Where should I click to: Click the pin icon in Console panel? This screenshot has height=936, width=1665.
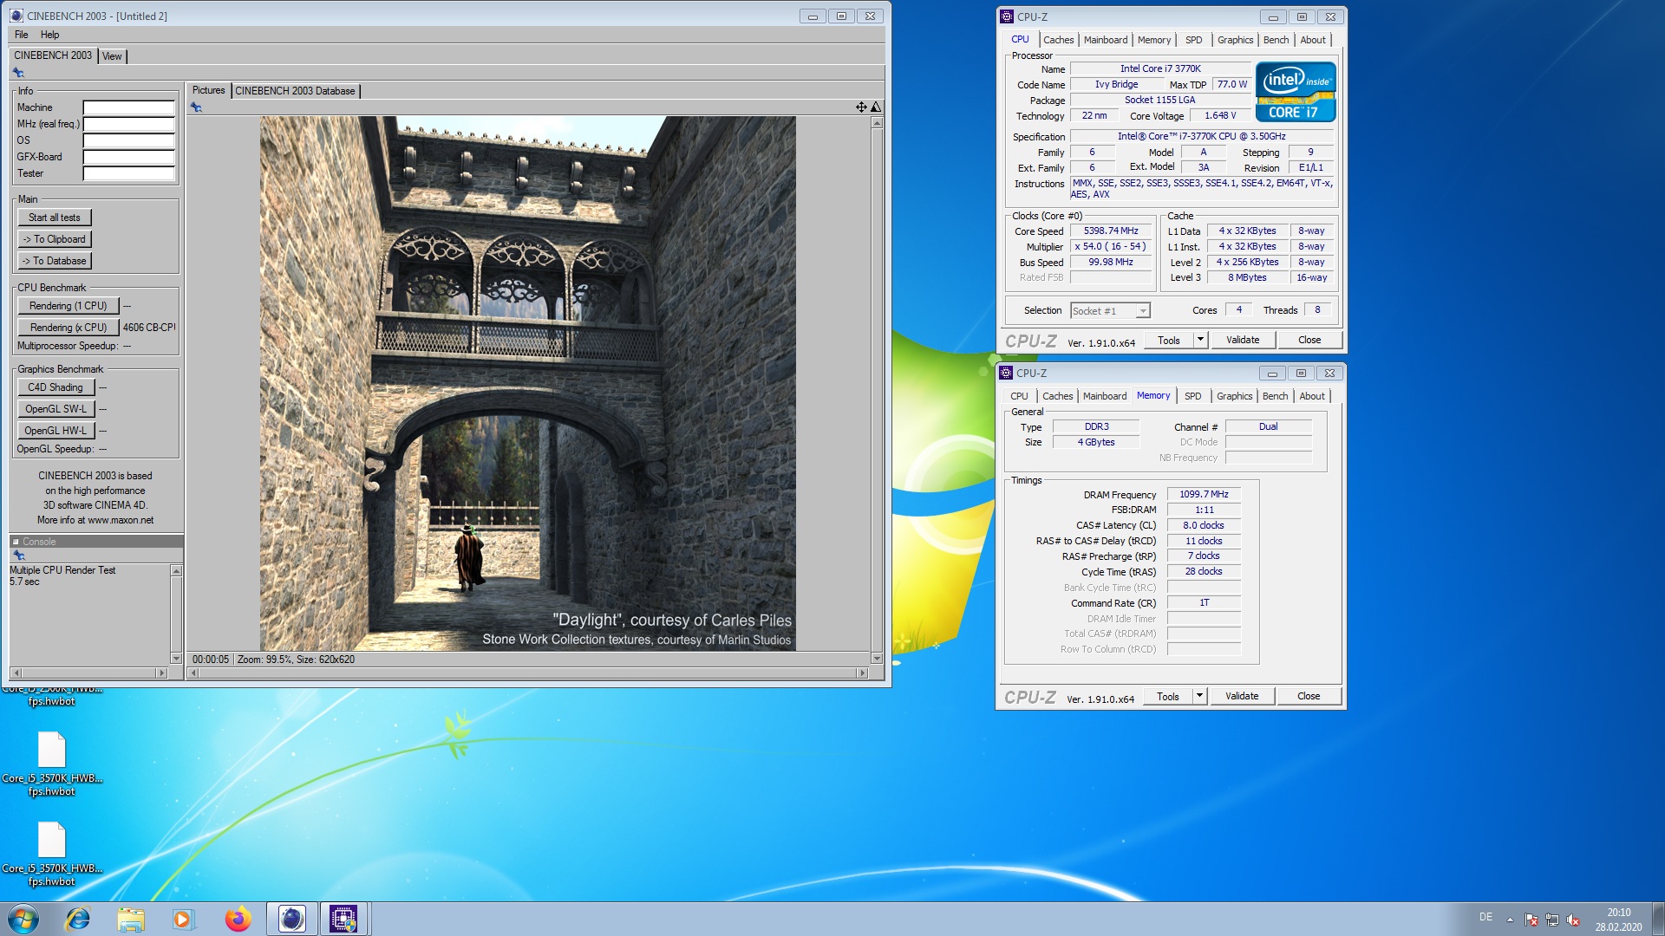point(18,556)
